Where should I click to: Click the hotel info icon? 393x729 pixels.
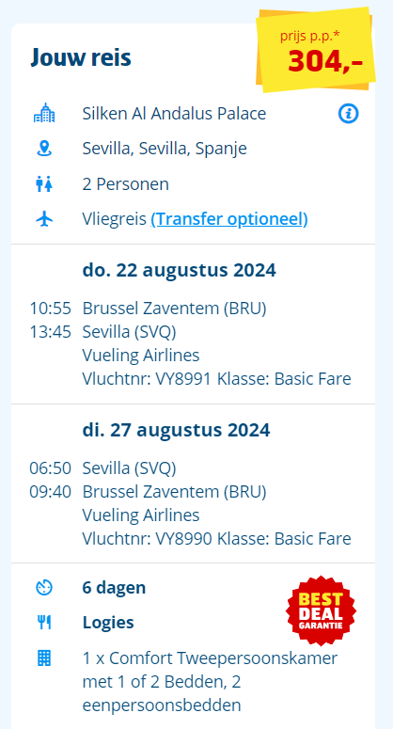[348, 114]
